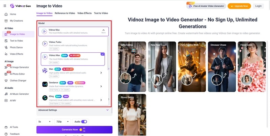The image size is (270, 136).
Task: Click the Vidnoz Gen logo
Action: [21, 6]
